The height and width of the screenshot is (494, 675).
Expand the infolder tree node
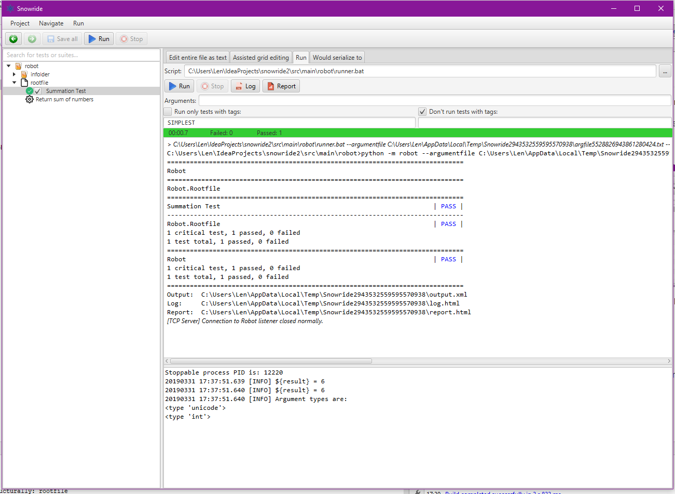pos(14,74)
